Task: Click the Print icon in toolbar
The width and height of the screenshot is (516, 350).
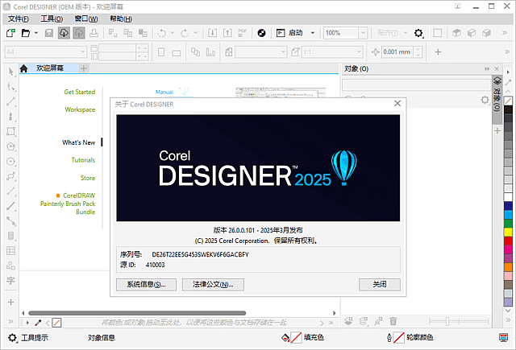Action: point(94,33)
